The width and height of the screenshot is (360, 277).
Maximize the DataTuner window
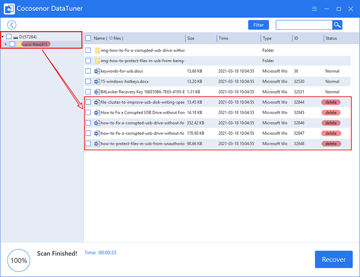(x=339, y=9)
